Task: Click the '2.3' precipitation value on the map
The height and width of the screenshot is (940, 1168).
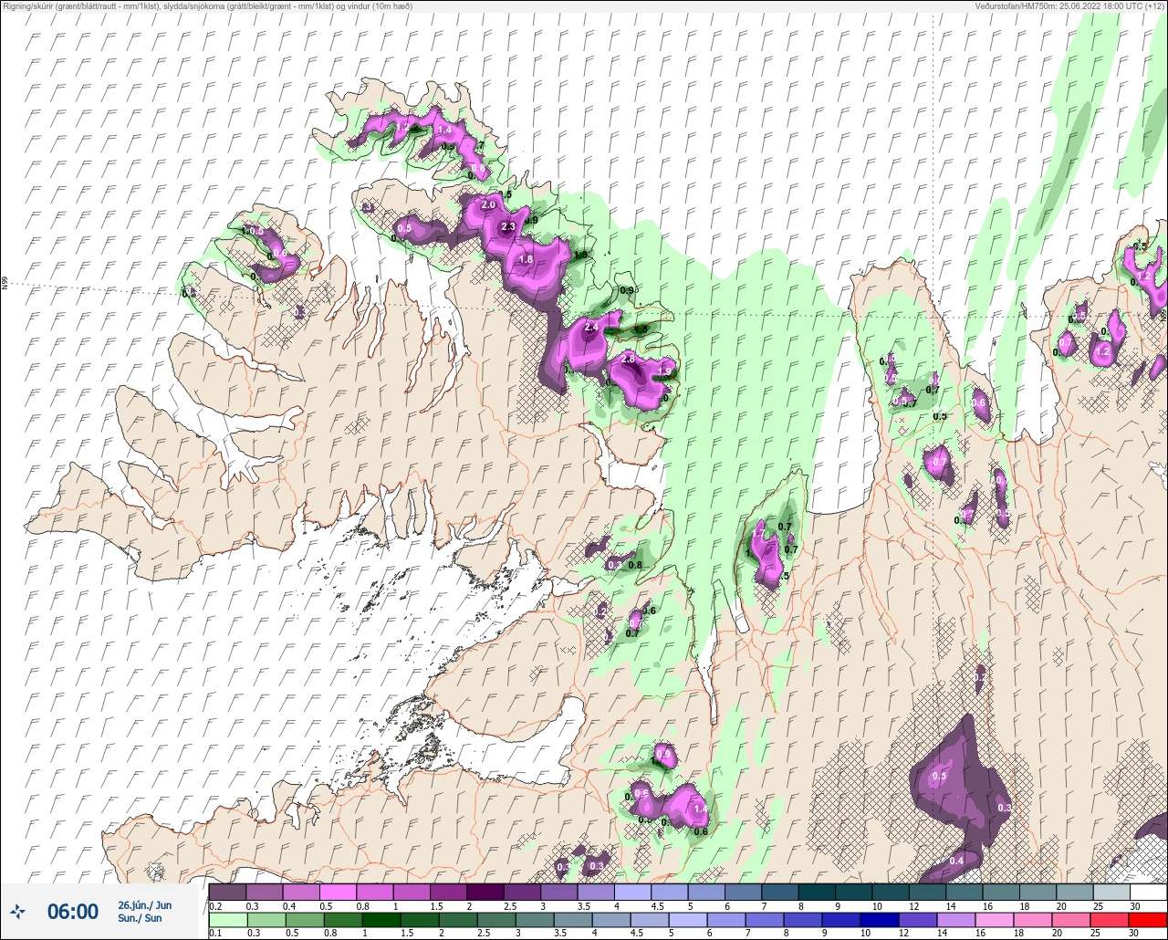Action: tap(508, 227)
